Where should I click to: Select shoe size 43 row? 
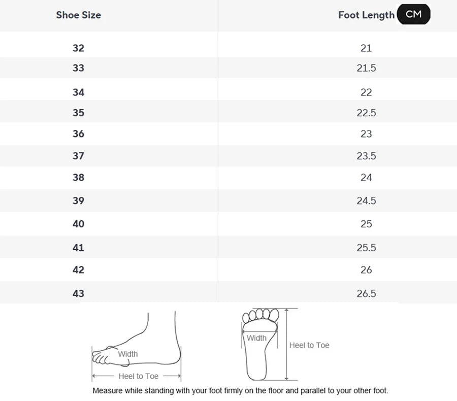pos(228,293)
